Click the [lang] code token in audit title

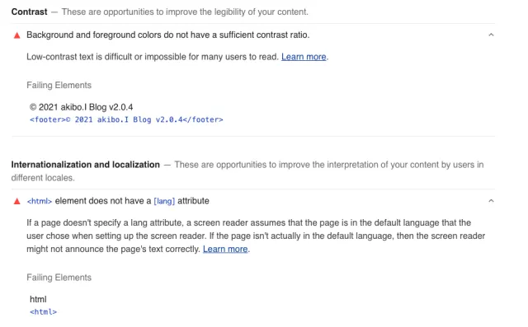point(164,201)
